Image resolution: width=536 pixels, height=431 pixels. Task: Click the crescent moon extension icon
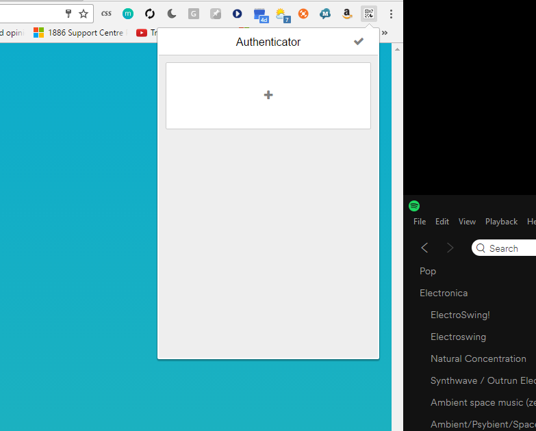[x=172, y=14]
